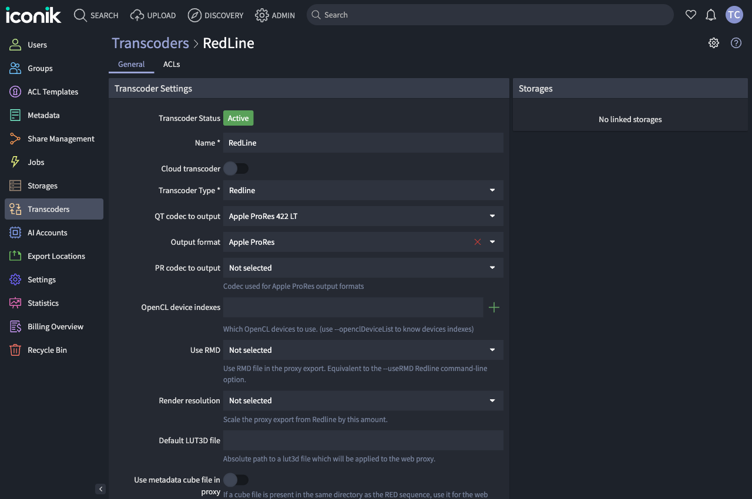
Task: Toggle 'Use metadata cube file in proxy'
Action: point(236,480)
